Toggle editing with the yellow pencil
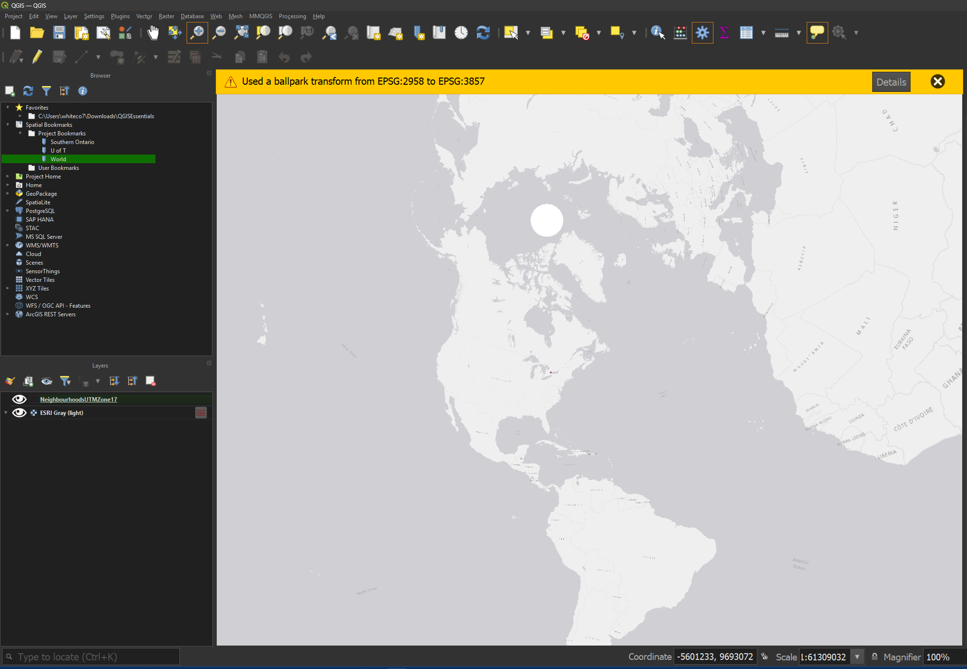 (x=37, y=57)
